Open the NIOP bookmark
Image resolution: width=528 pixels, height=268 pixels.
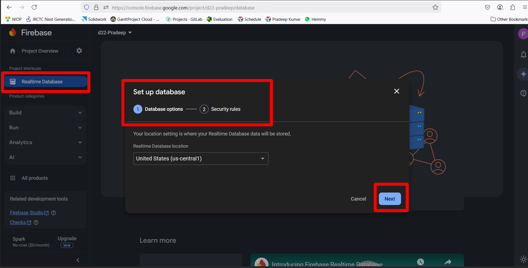14,19
